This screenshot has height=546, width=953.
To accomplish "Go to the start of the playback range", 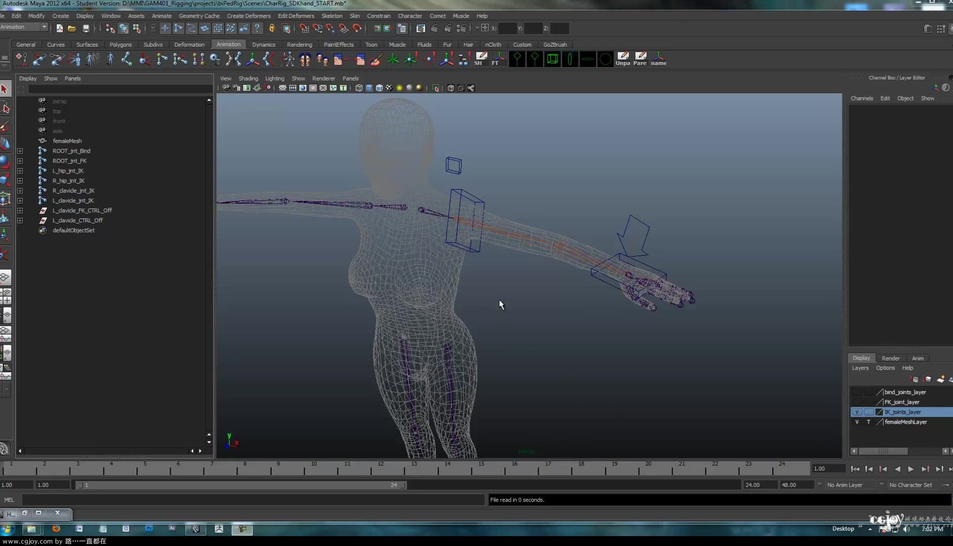I will click(x=855, y=469).
